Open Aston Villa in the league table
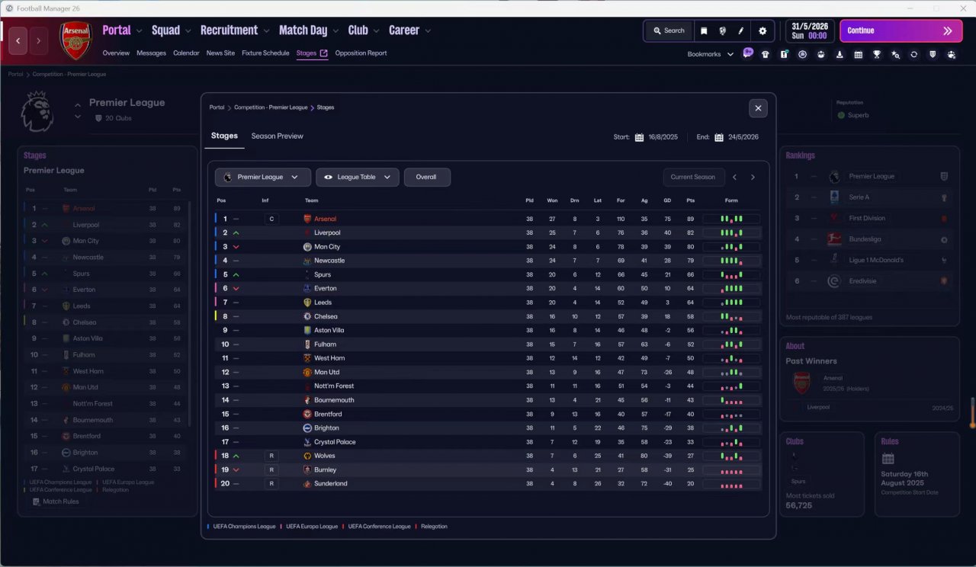Viewport: 976px width, 567px height. [x=330, y=331]
